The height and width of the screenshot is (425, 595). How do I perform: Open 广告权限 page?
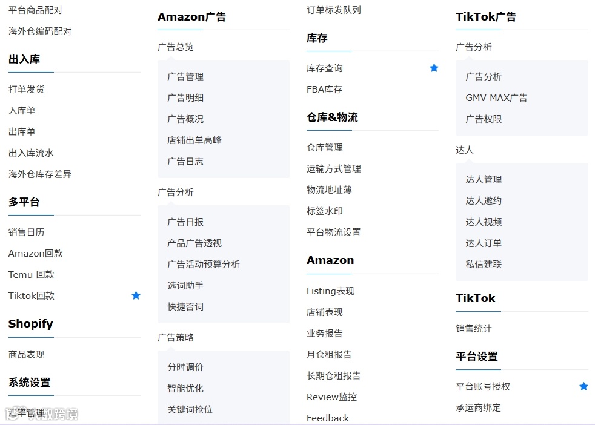point(484,119)
